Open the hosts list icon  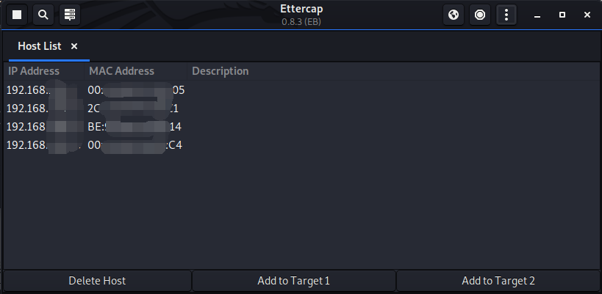coord(69,15)
